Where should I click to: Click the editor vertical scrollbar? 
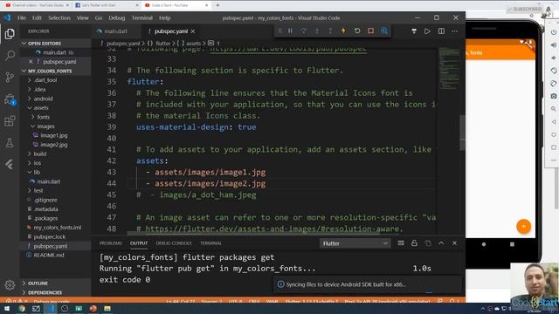(x=462, y=133)
